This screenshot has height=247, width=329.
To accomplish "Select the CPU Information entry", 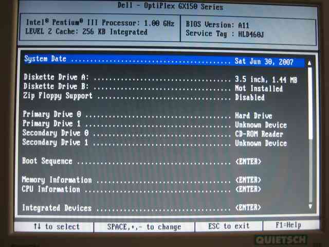I will [141, 189].
